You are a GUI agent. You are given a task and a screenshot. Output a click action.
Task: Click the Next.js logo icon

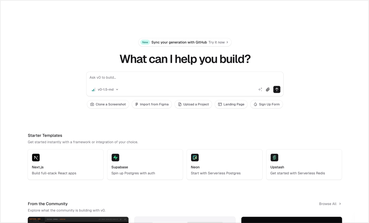point(36,158)
